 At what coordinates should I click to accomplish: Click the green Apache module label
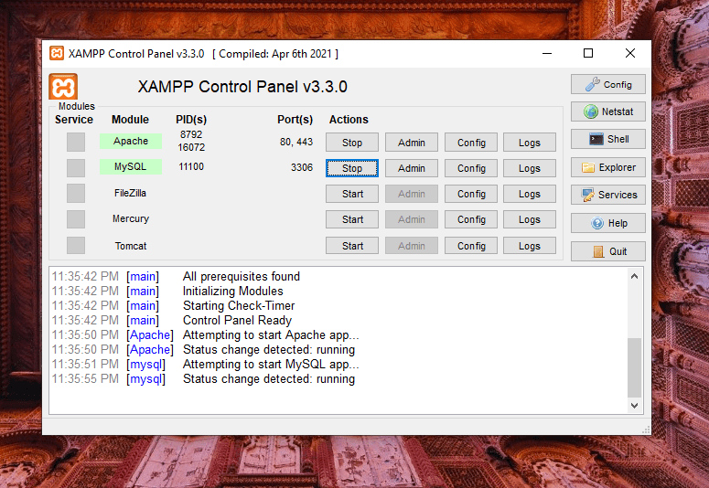[131, 141]
